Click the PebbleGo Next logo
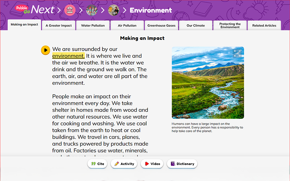This screenshot has height=181, width=290. 35,10
